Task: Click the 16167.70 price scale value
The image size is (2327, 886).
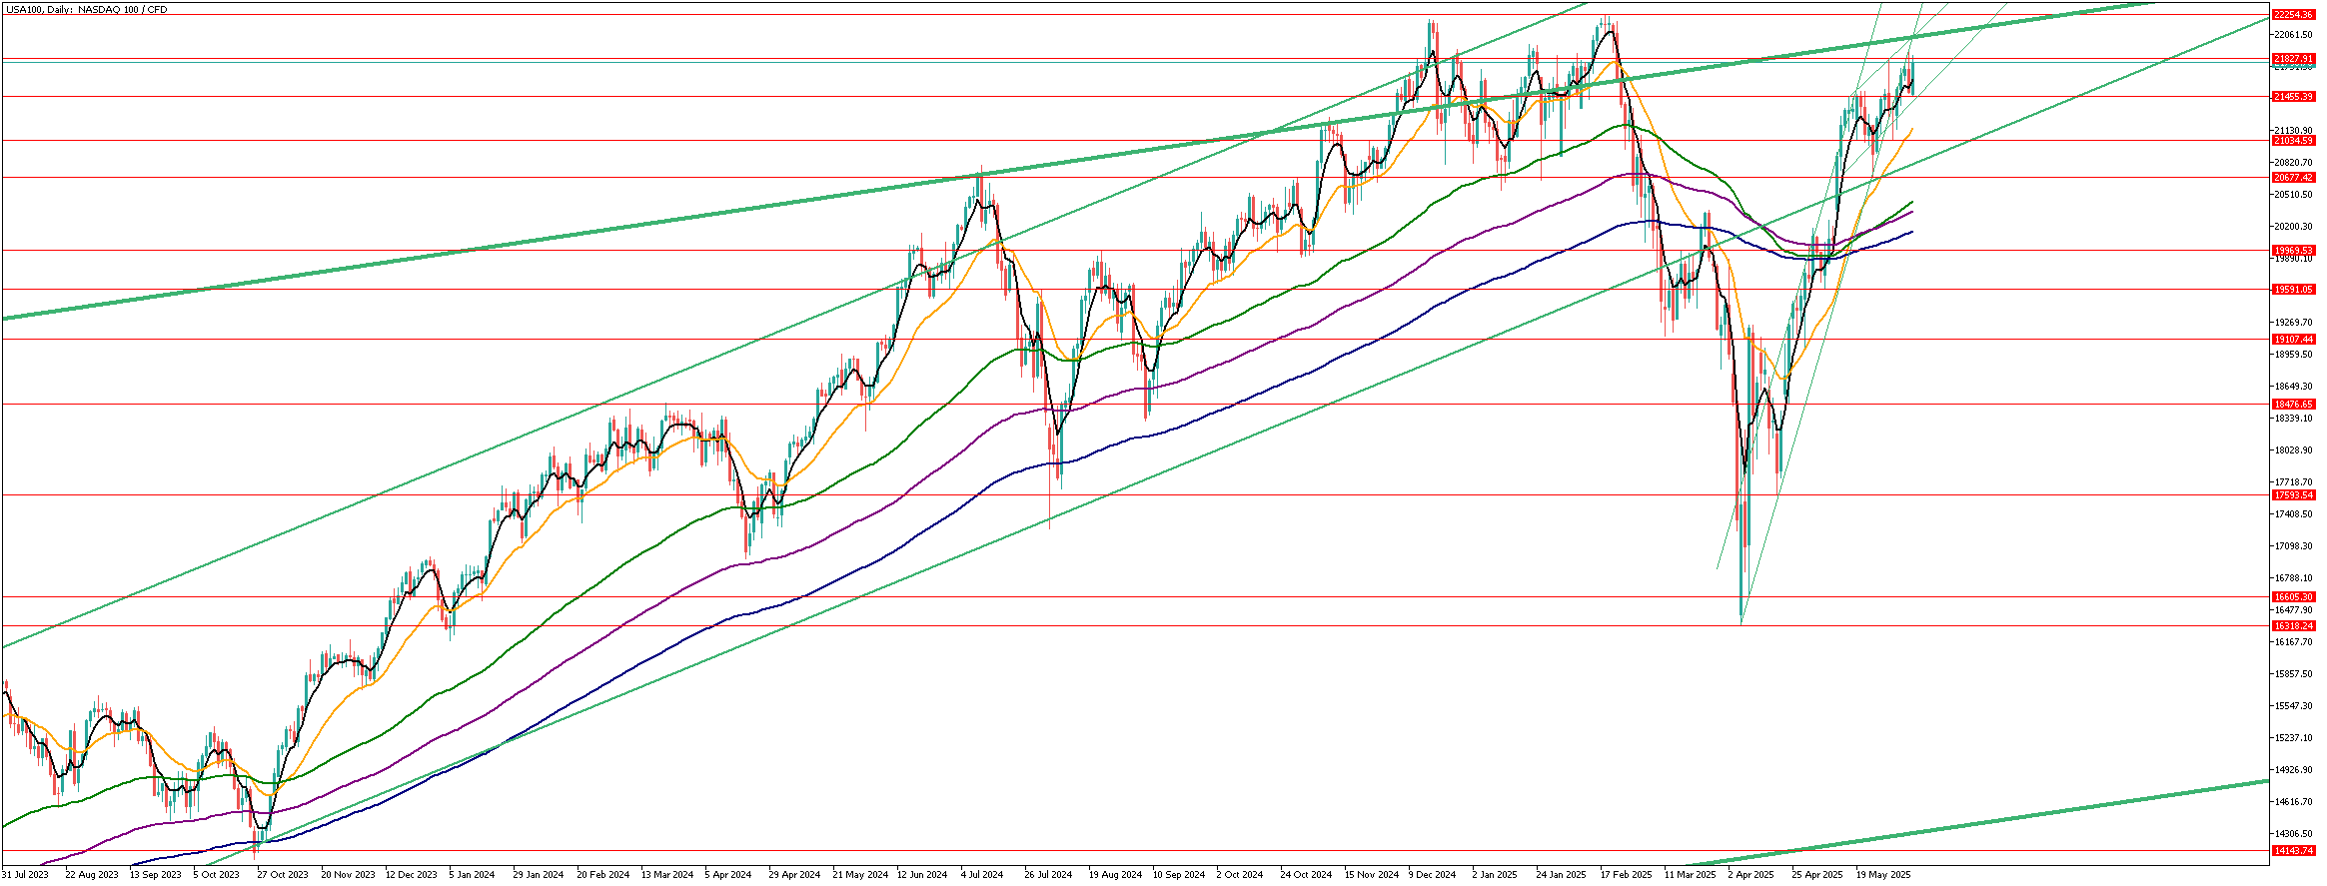Action: pos(2294,642)
